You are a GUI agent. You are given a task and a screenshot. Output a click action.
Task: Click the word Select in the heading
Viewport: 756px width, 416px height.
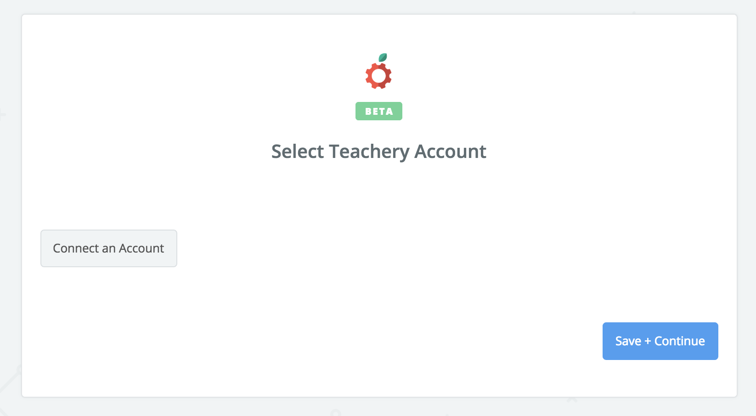coord(298,152)
